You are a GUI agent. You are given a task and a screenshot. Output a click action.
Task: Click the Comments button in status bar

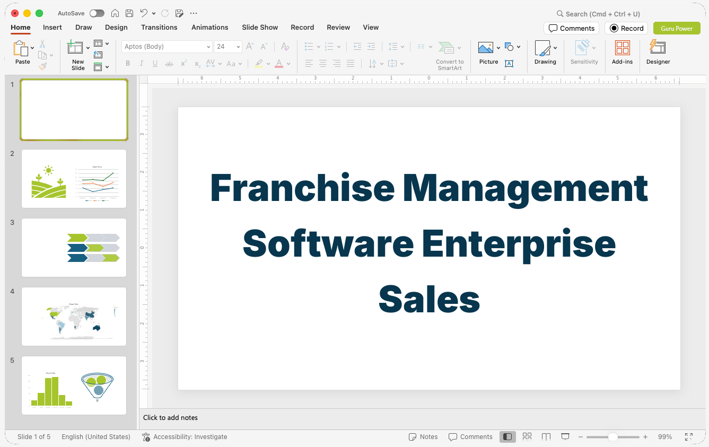click(470, 437)
